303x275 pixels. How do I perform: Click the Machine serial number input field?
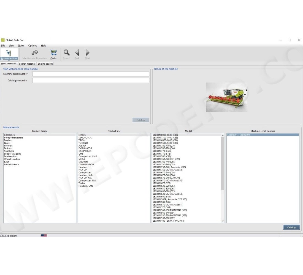coord(91,74)
